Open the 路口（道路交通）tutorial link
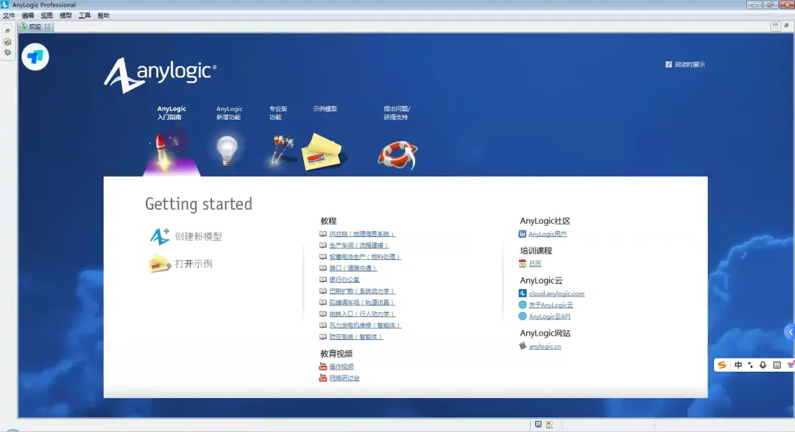 point(353,268)
